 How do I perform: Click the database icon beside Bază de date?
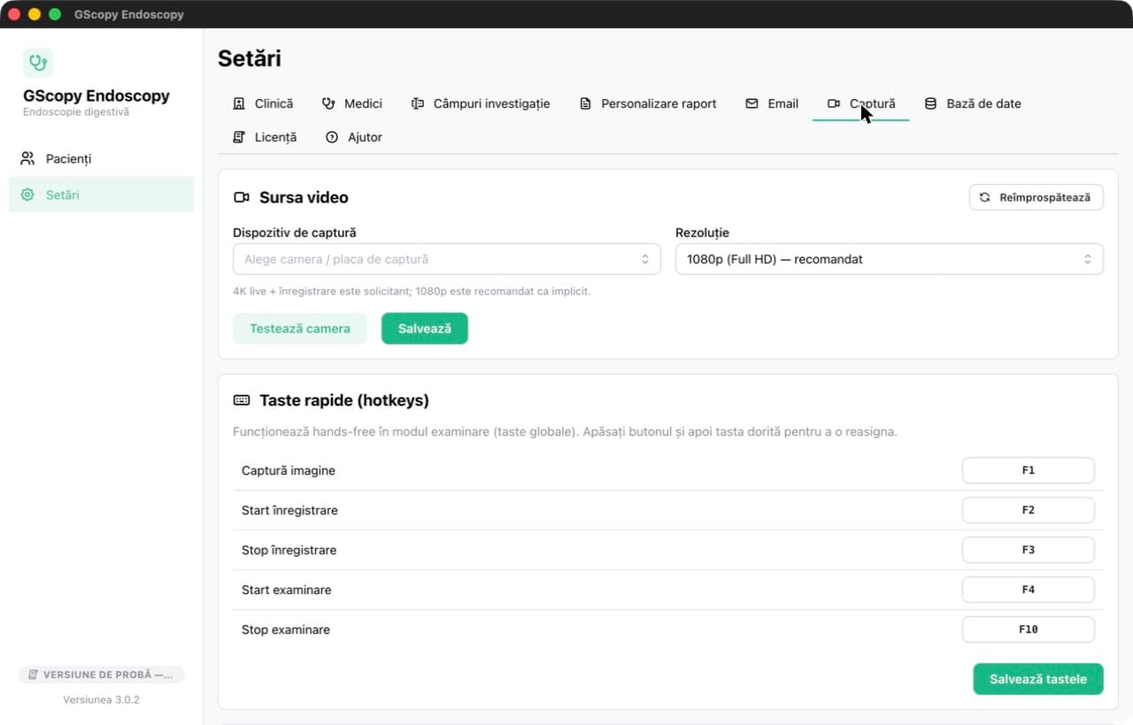930,103
